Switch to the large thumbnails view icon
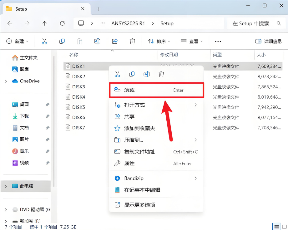The height and width of the screenshot is (230, 288). point(284,227)
